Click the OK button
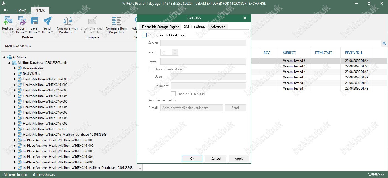Image resolution: width=388 pixels, height=178 pixels. pyautogui.click(x=192, y=159)
